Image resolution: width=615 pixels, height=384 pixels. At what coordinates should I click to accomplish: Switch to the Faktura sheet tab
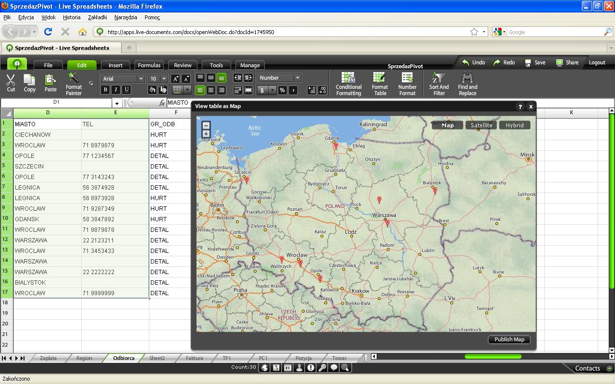click(195, 358)
